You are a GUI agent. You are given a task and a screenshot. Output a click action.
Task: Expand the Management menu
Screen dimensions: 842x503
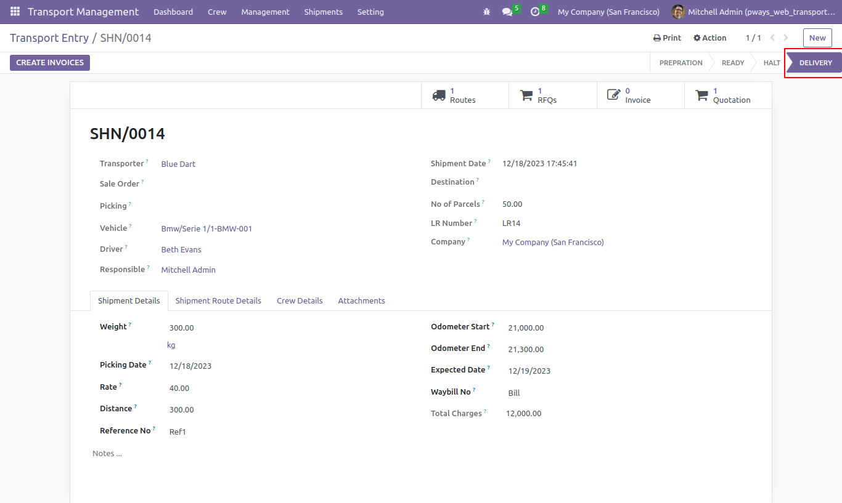tap(265, 12)
